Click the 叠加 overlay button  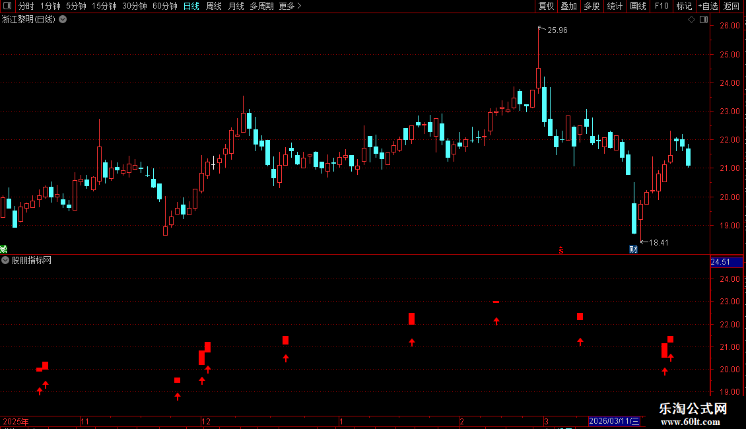pos(568,6)
